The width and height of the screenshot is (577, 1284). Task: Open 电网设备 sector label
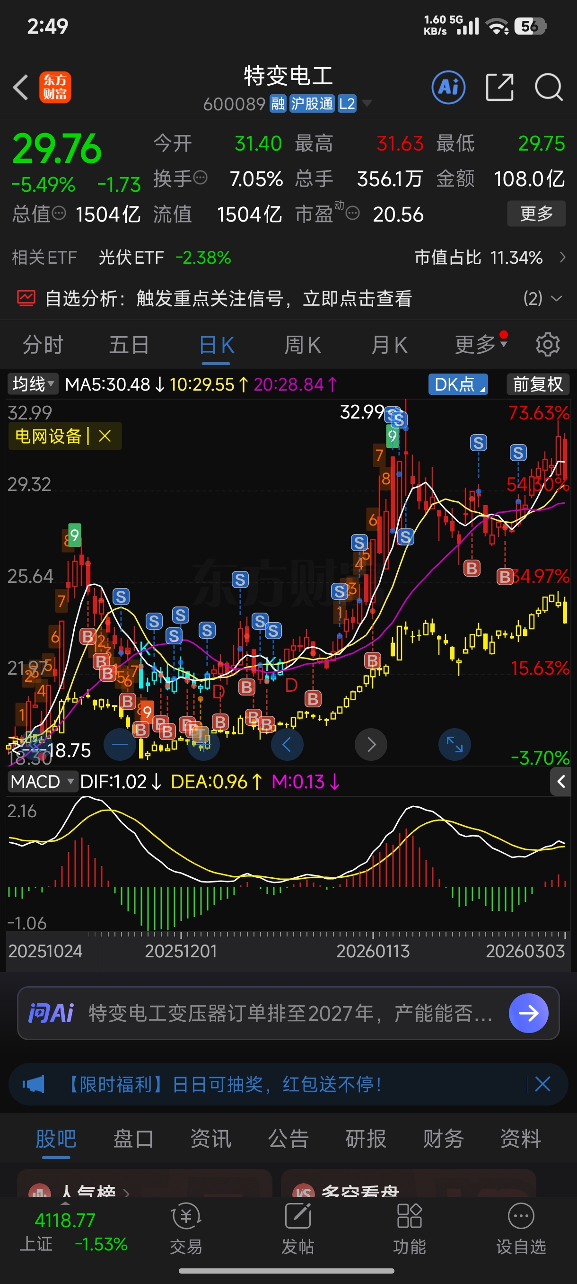click(48, 436)
